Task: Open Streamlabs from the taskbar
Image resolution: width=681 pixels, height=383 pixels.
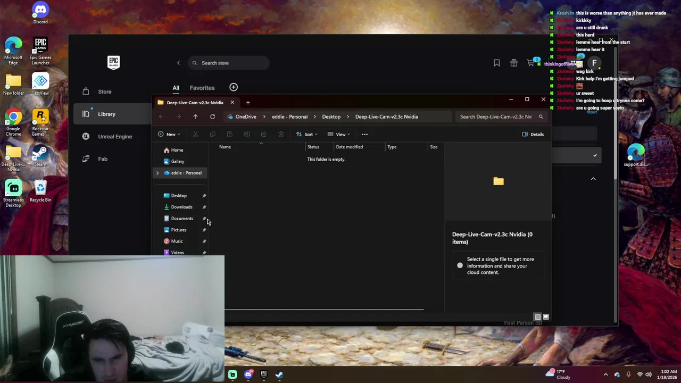Action: (x=232, y=374)
